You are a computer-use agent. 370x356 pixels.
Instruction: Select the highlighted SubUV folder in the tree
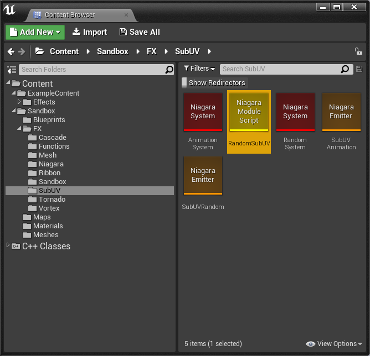(x=90, y=191)
